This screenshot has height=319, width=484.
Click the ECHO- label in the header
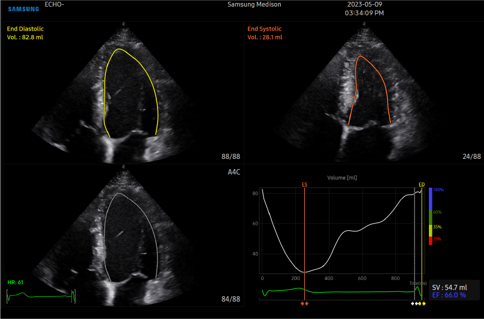click(55, 4)
